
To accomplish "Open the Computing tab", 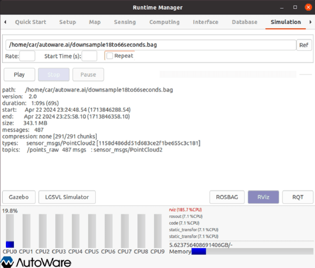I will 164,22.
